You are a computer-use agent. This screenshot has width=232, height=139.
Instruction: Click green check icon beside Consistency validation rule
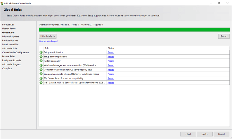click(x=41, y=69)
